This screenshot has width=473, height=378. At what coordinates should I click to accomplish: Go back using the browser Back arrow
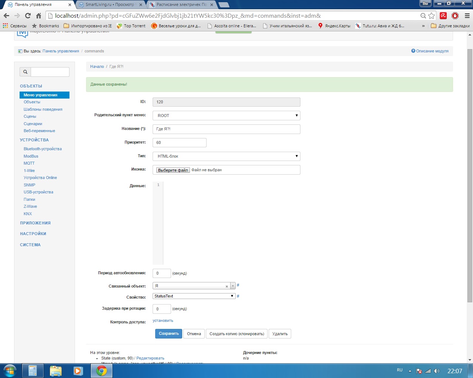click(6, 16)
